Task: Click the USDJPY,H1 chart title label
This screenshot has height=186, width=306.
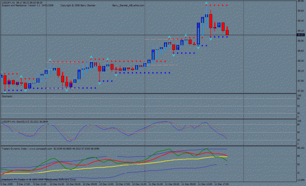Action: point(9,3)
